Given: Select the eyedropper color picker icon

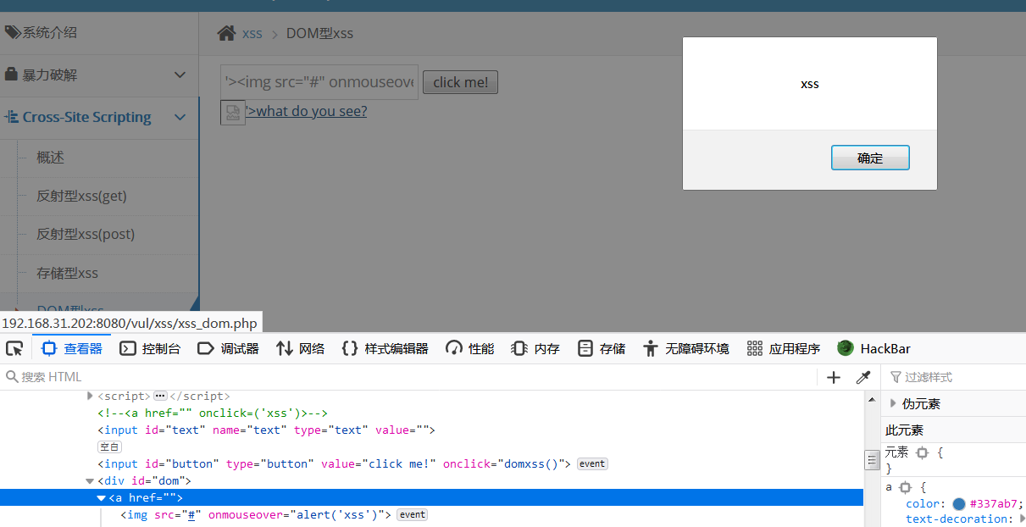Looking at the screenshot, I should pyautogui.click(x=863, y=377).
